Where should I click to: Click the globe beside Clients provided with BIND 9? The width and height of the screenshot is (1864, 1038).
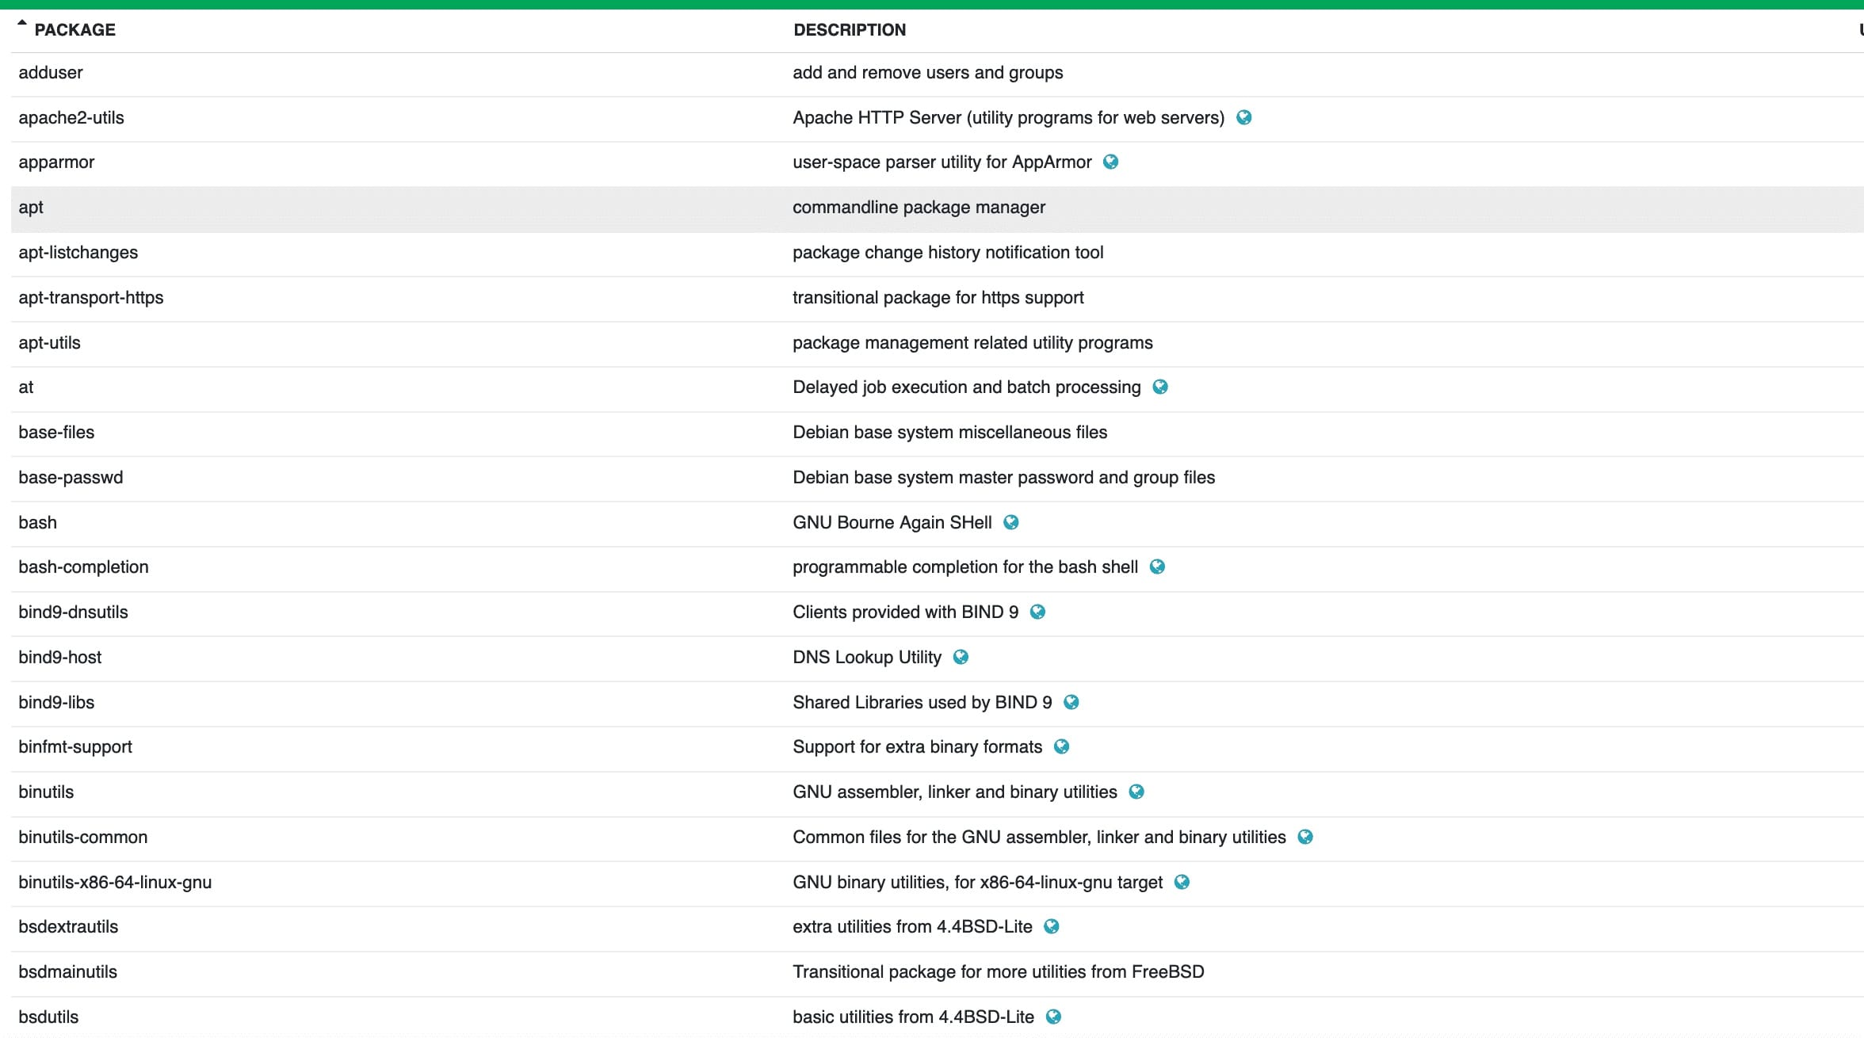(1037, 612)
